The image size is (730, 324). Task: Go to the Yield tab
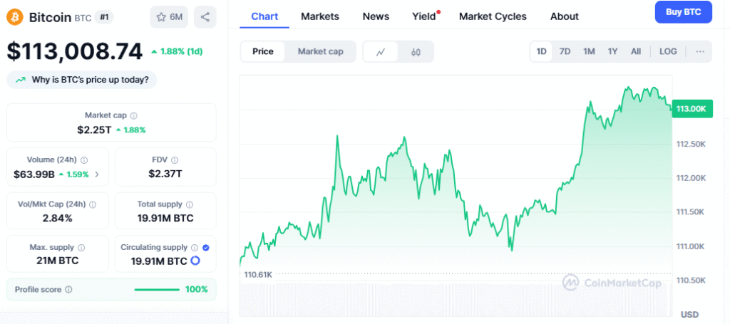(x=423, y=16)
